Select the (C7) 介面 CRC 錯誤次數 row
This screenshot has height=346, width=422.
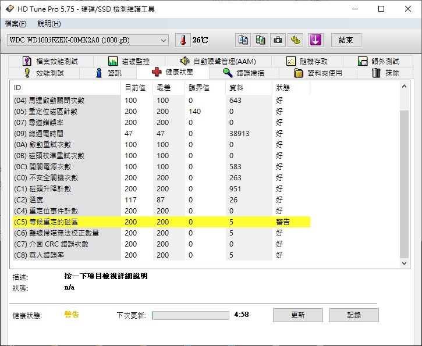(x=161, y=244)
